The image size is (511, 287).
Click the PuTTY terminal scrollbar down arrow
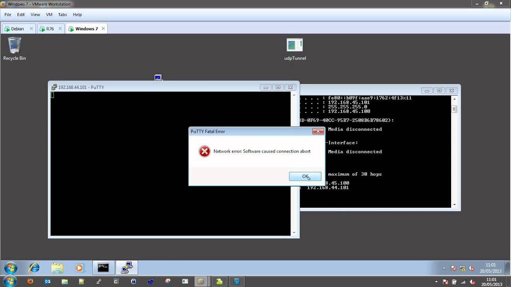click(x=294, y=232)
